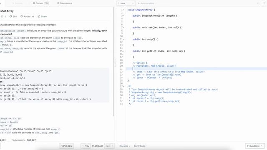
Task: Switch to the Submissions tab
Action: [x=65, y=3]
